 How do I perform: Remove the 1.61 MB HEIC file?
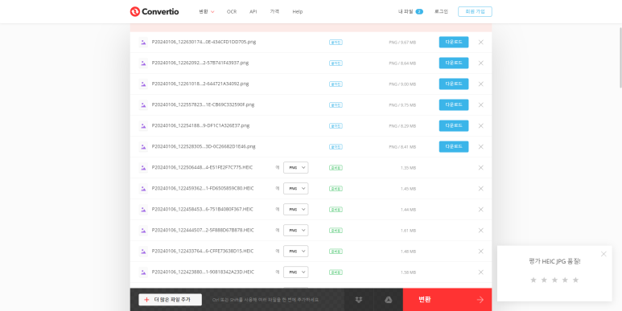[480, 230]
